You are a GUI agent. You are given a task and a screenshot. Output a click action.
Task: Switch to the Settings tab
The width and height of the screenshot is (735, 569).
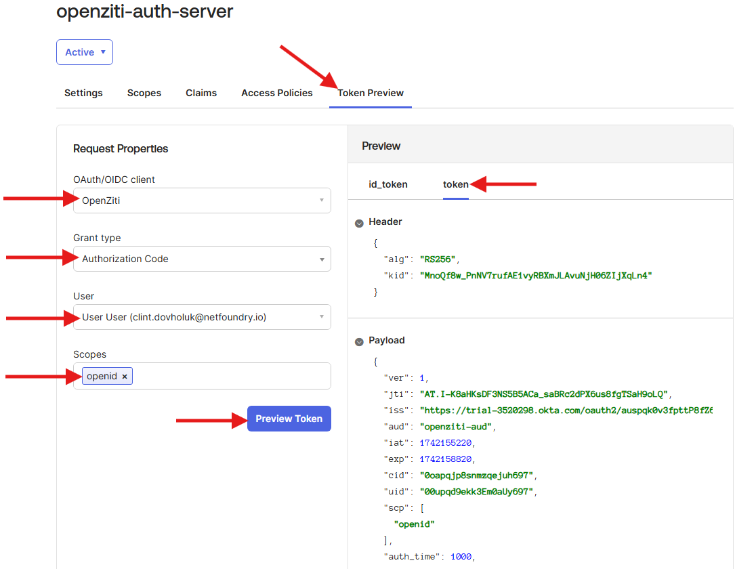[x=83, y=93]
